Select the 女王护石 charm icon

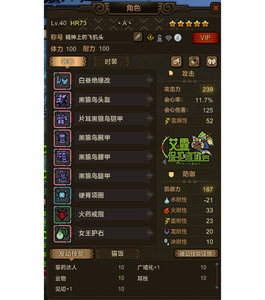click(x=62, y=234)
